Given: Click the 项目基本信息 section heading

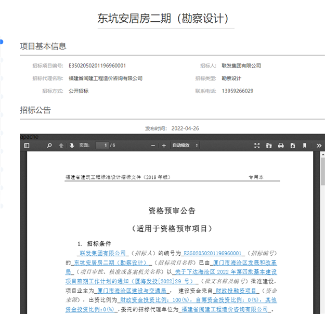Looking at the screenshot, I should point(43,46).
